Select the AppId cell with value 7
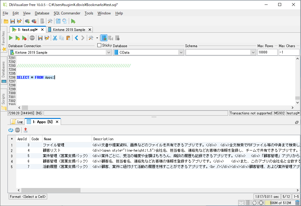 [23, 167]
